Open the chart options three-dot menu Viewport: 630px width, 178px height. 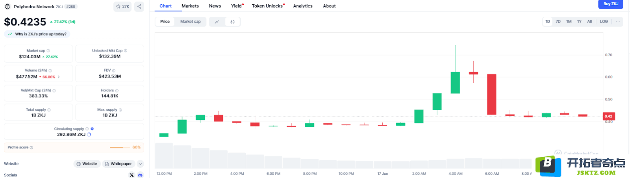(618, 22)
